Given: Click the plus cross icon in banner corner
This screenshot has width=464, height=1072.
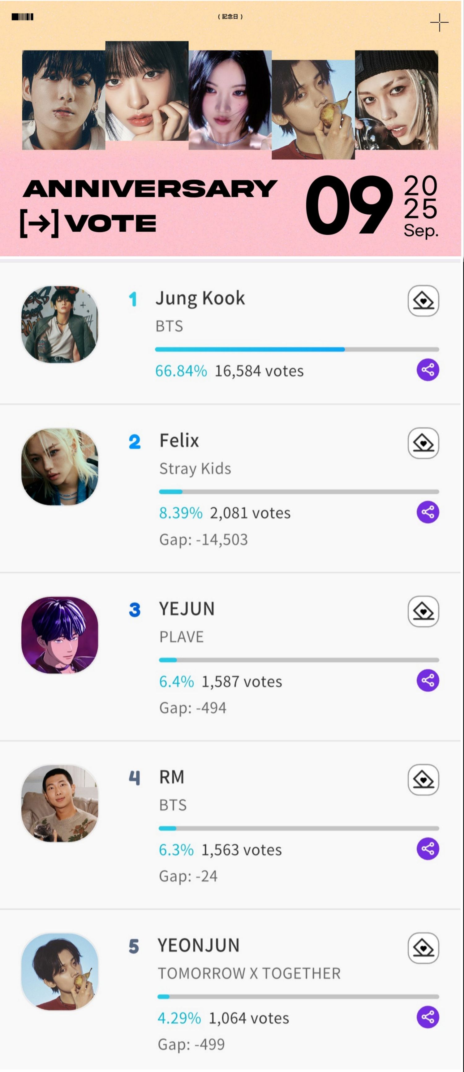Looking at the screenshot, I should click(439, 23).
